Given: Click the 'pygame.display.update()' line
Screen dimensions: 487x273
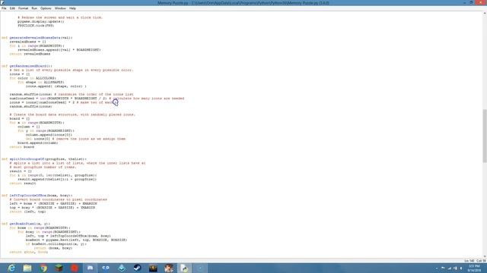Looking at the screenshot, I should (41, 22).
